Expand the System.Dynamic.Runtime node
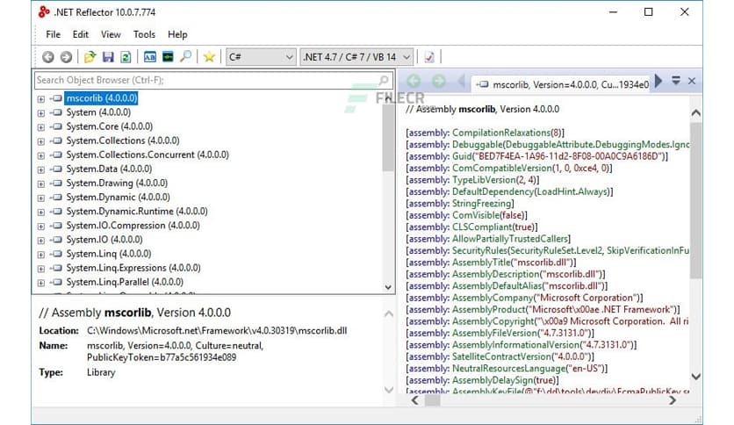This screenshot has width=734, height=425. pyautogui.click(x=41, y=212)
